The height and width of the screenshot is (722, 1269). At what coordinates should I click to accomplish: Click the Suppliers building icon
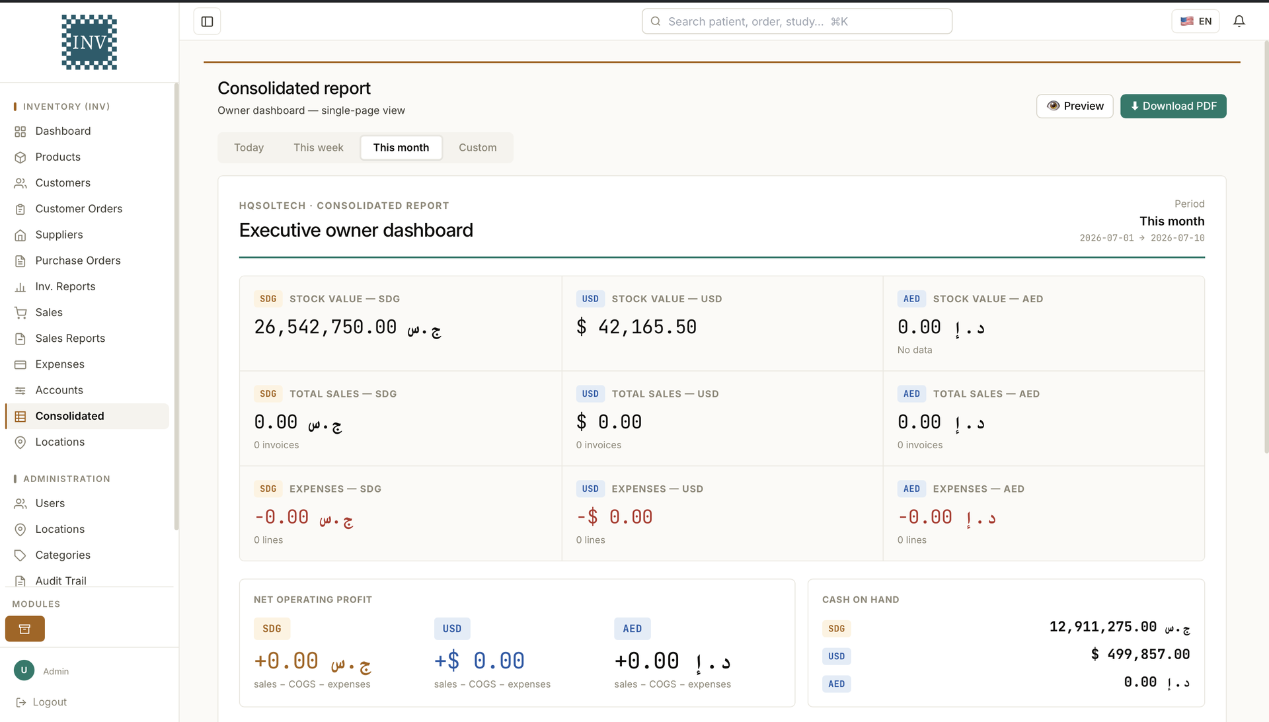pyautogui.click(x=20, y=235)
